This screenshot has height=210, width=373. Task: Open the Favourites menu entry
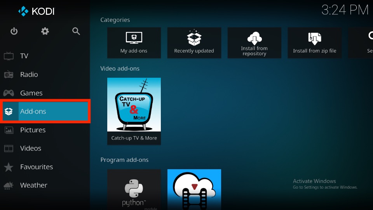tap(45, 167)
